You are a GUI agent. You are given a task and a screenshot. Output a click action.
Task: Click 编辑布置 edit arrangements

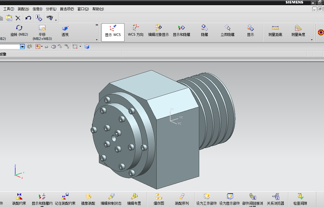pyautogui.click(x=134, y=199)
